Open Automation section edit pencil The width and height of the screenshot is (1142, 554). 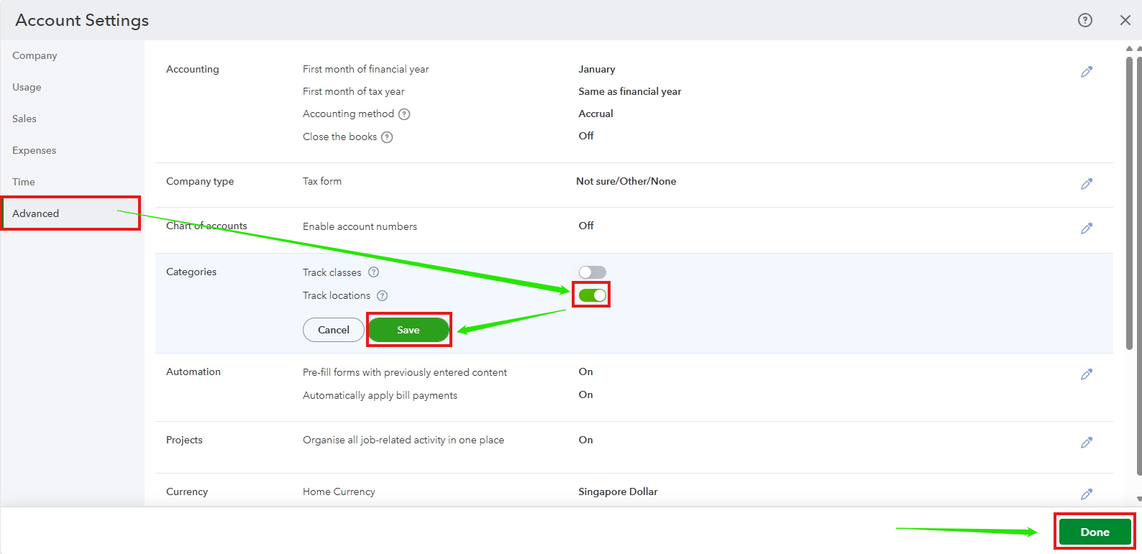(x=1086, y=374)
